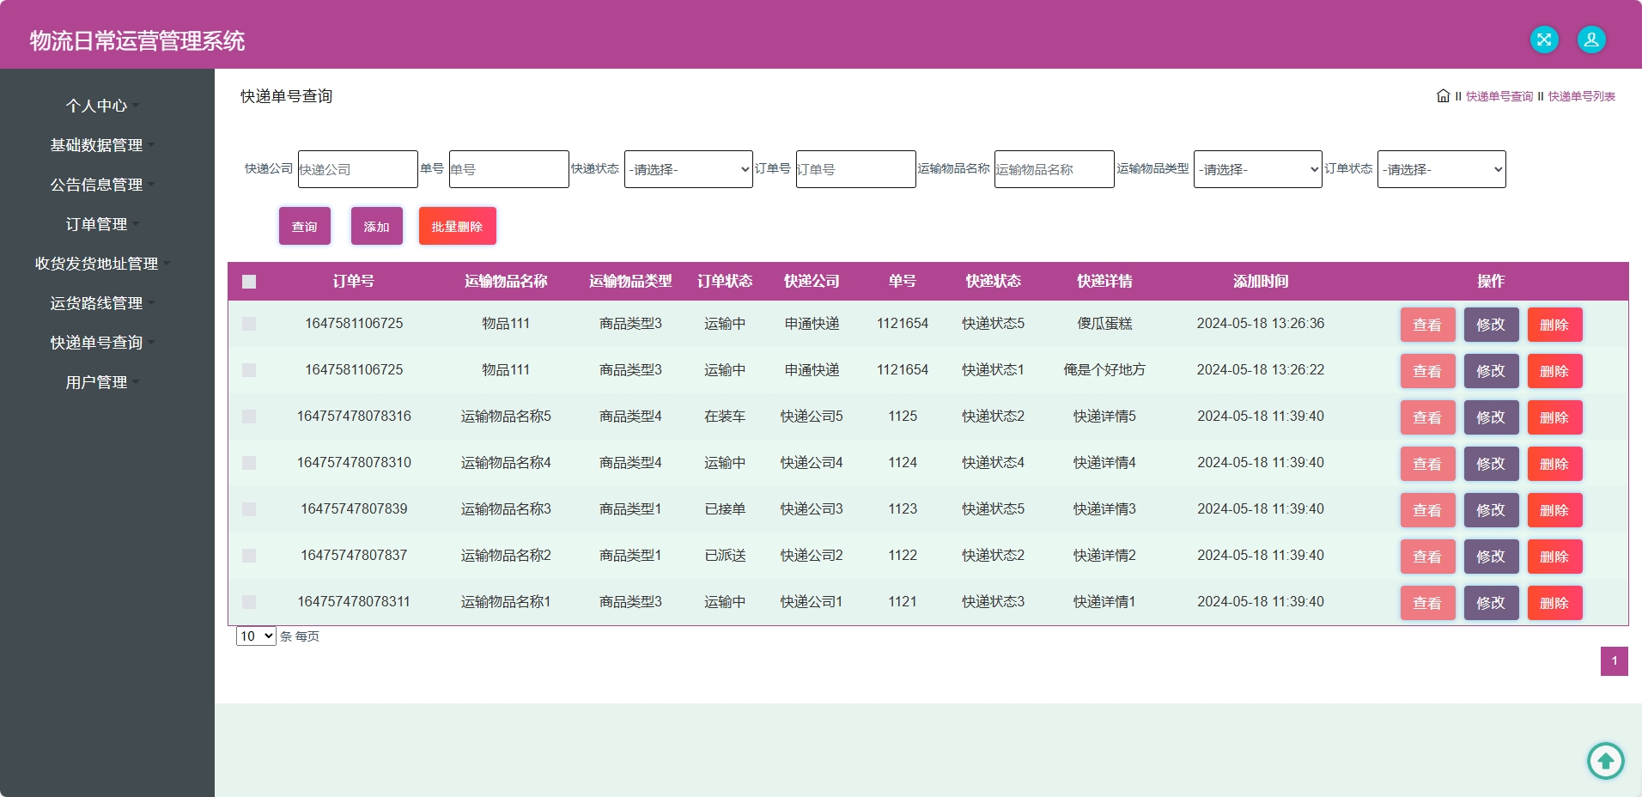Screen dimensions: 1642x797
Task: Select checkbox for order 164757478078316
Action: [249, 417]
